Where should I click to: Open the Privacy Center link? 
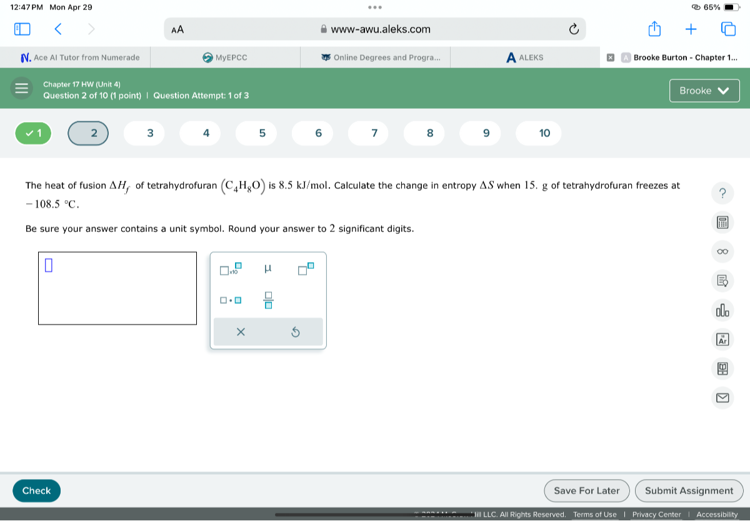click(657, 515)
